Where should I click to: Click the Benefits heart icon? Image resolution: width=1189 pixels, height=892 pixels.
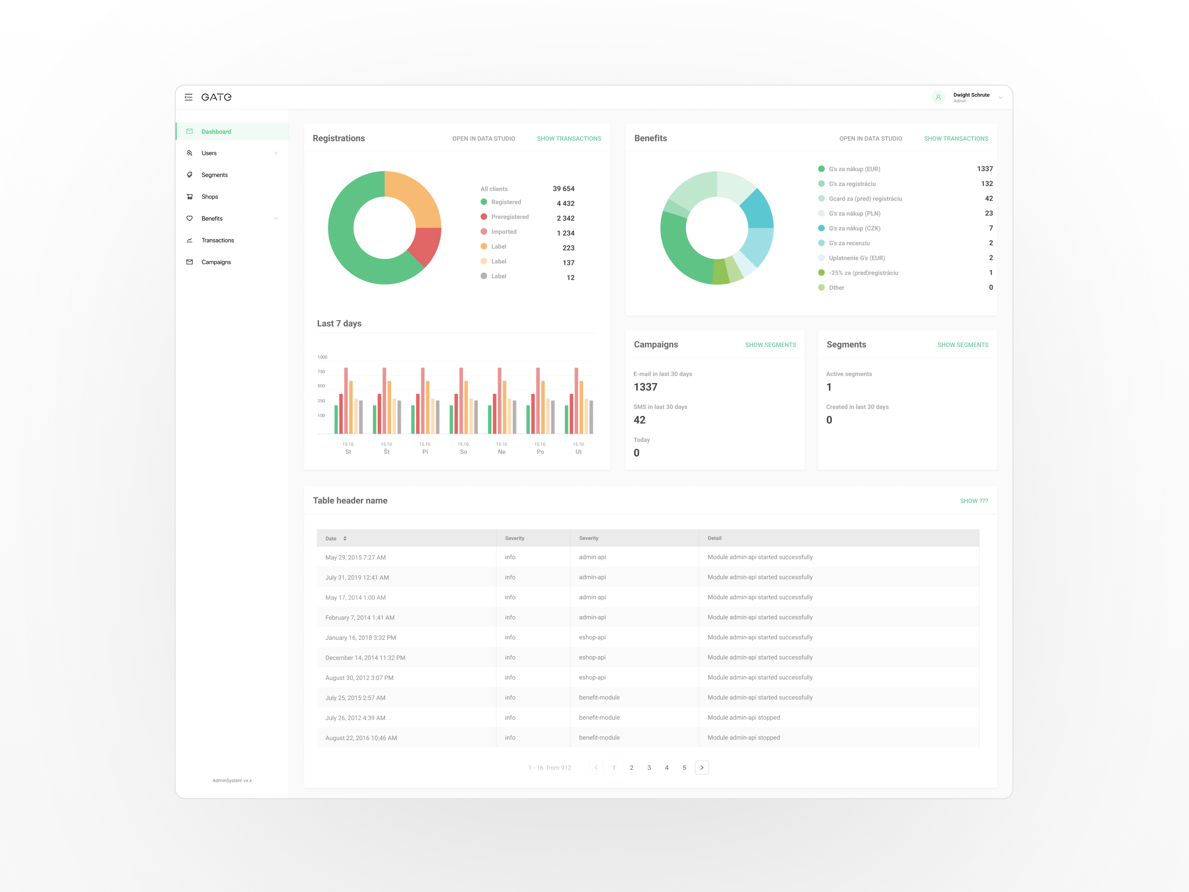pyautogui.click(x=189, y=218)
